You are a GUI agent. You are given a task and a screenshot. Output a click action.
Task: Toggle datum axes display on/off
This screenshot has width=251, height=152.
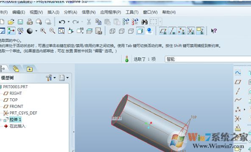click(173, 31)
